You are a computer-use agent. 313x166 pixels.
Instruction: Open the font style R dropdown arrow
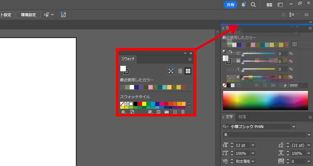[309, 135]
